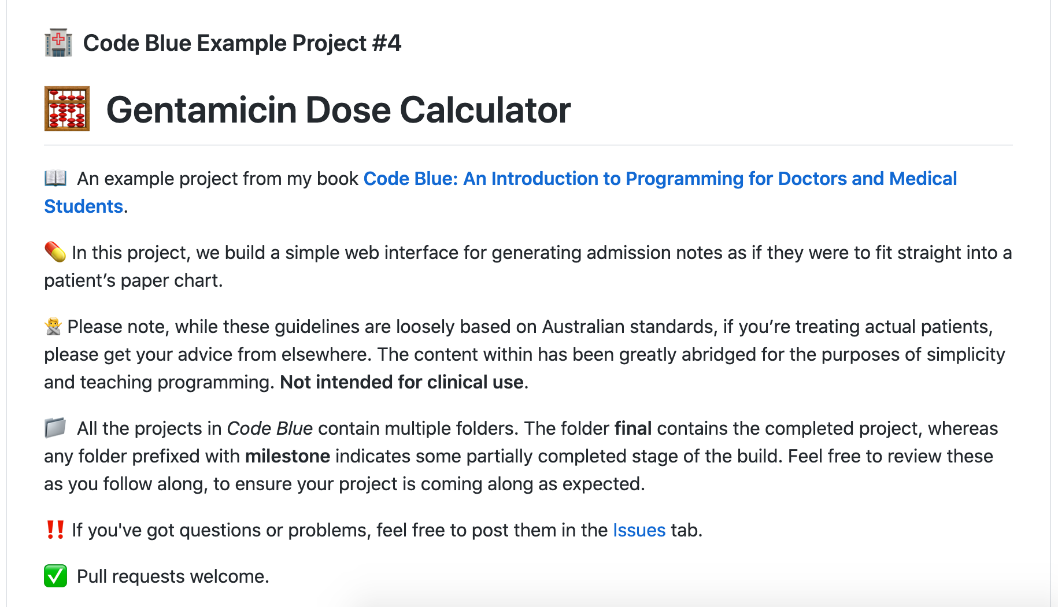This screenshot has width=1058, height=607.
Task: Click the Gentamicin Dose Calculator heading
Action: pos(338,110)
